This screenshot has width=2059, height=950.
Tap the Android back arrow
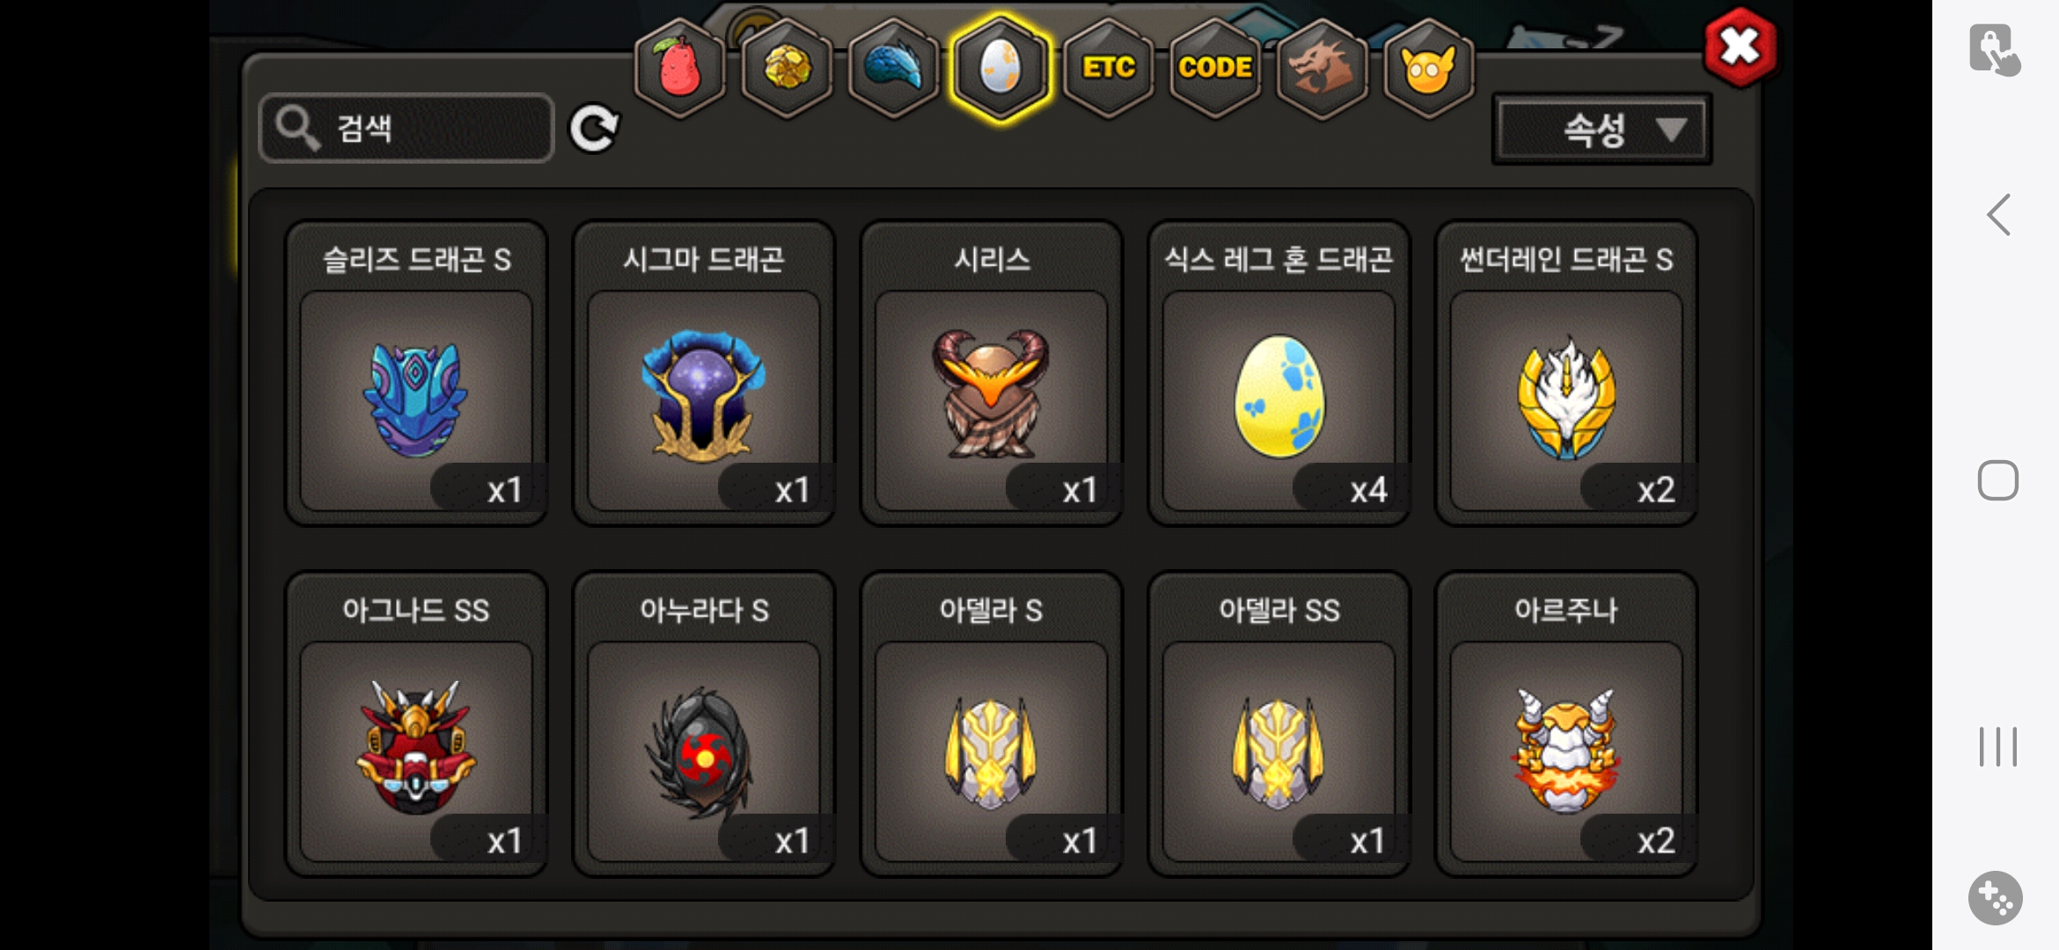1998,215
